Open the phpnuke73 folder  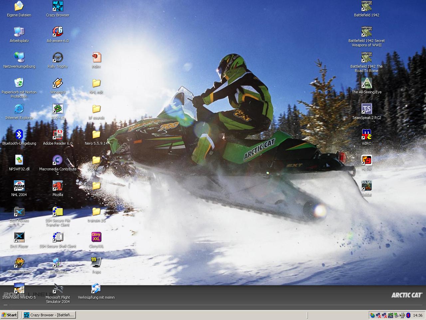coord(97,160)
